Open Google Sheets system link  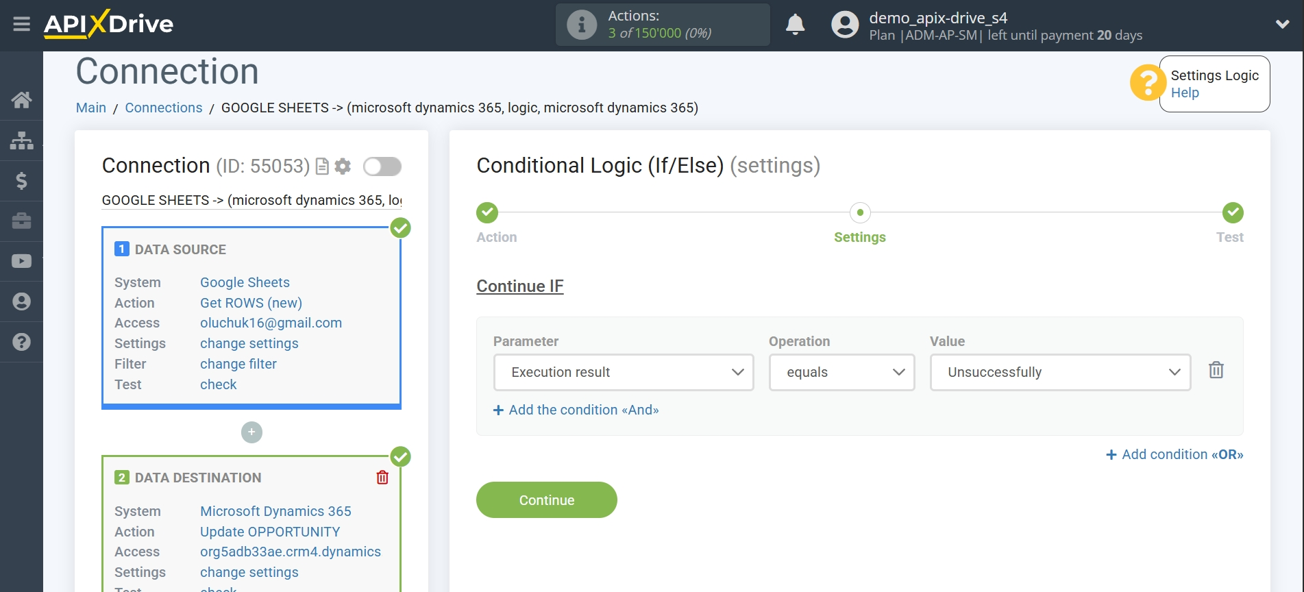click(x=245, y=282)
